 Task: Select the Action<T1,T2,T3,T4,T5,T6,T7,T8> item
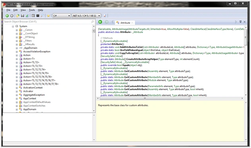pyautogui.click(x=41, y=84)
